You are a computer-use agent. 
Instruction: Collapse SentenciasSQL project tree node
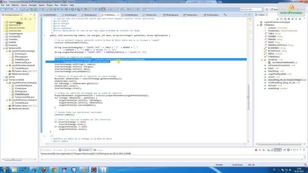pos(4,48)
